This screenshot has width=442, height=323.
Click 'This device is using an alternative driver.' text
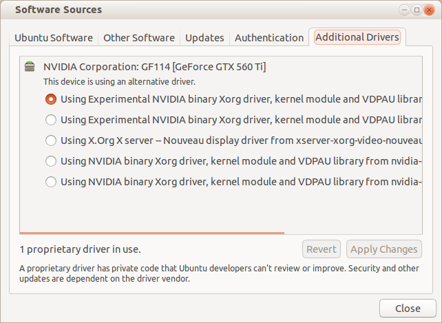coord(119,82)
